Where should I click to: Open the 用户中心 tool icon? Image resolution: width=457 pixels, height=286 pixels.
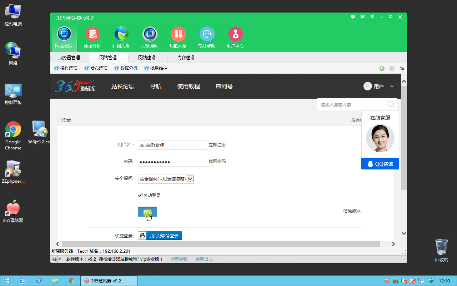235,37
